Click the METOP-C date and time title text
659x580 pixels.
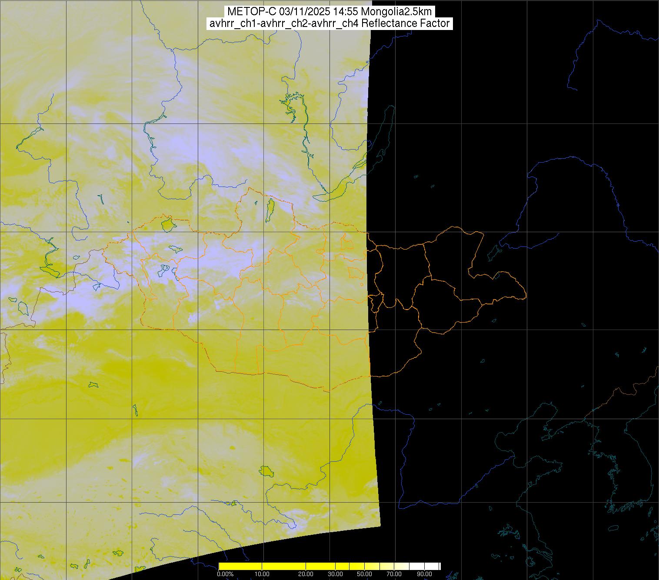[x=329, y=11]
